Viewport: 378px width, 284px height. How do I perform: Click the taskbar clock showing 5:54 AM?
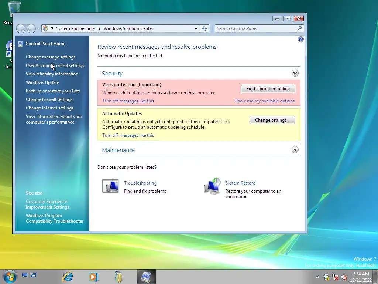[x=361, y=277]
